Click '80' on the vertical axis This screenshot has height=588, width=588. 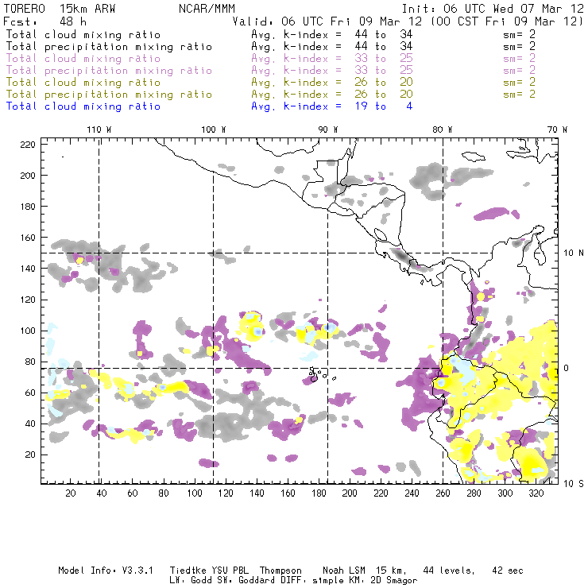click(30, 362)
